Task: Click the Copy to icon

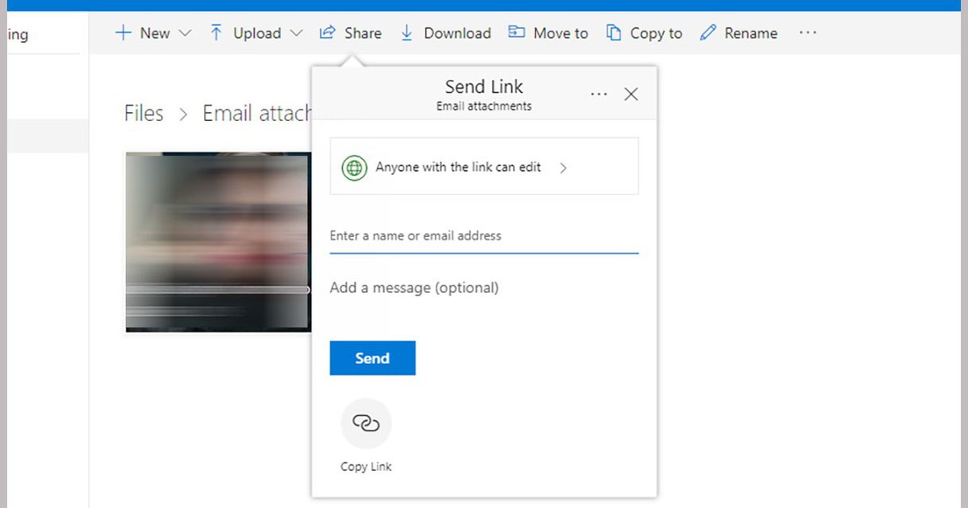Action: point(614,33)
